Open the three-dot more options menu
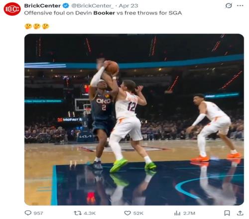The height and width of the screenshot is (219, 249). (x=240, y=5)
